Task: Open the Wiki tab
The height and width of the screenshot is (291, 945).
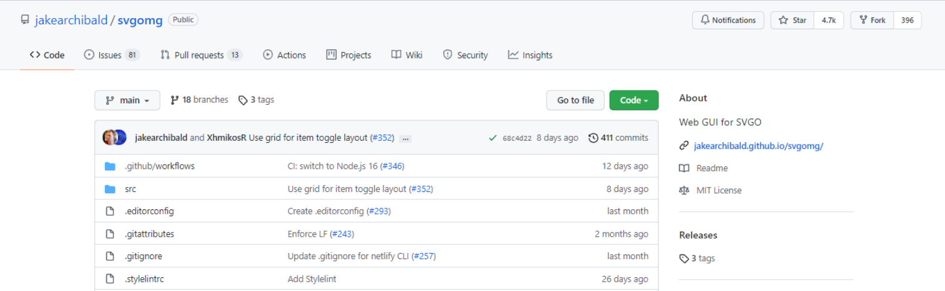Action: [407, 55]
